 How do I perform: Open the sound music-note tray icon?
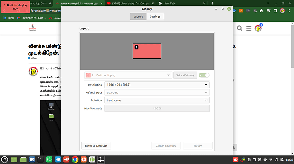tap(276, 160)
